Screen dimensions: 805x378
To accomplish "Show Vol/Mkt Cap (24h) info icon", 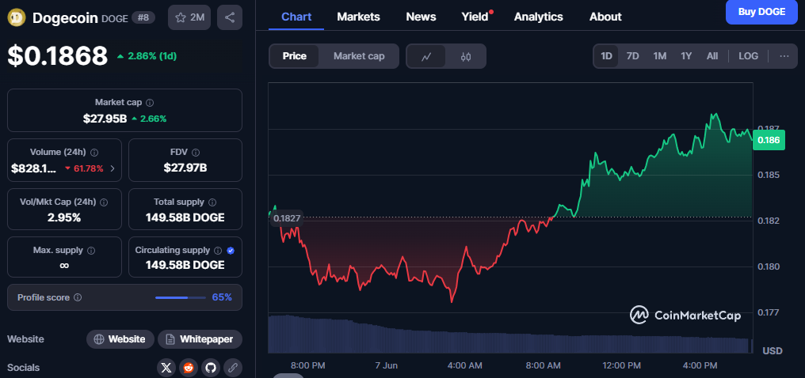I will [104, 202].
